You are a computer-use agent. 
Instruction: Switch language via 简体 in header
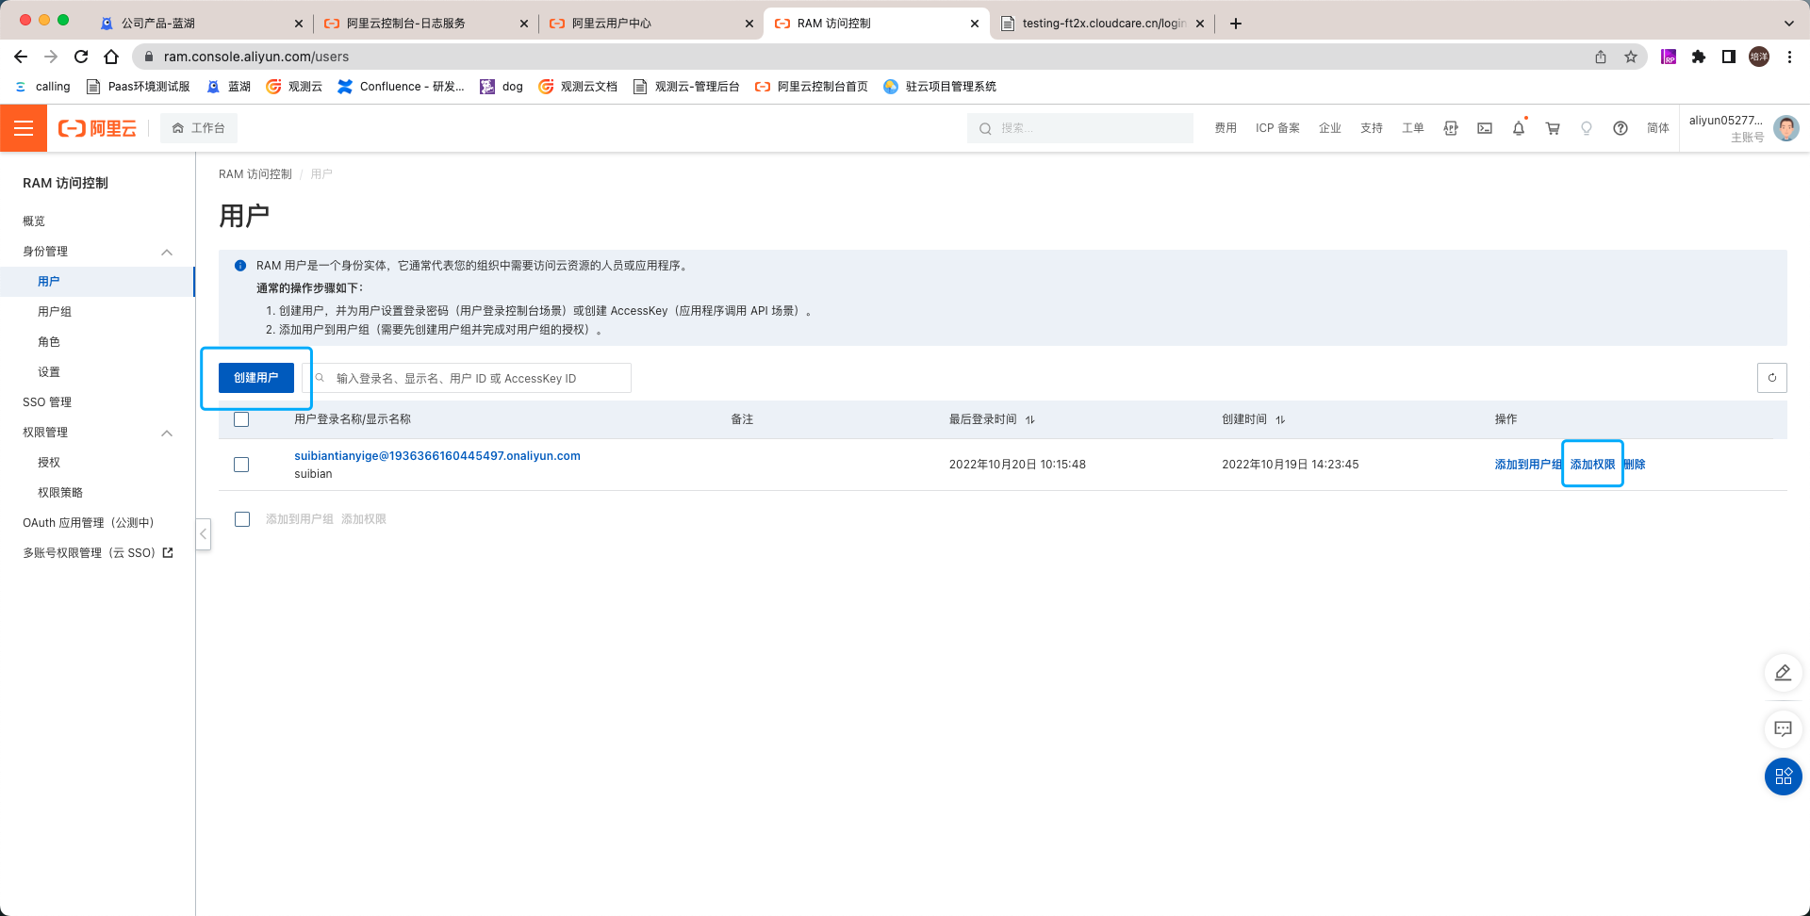[1658, 128]
